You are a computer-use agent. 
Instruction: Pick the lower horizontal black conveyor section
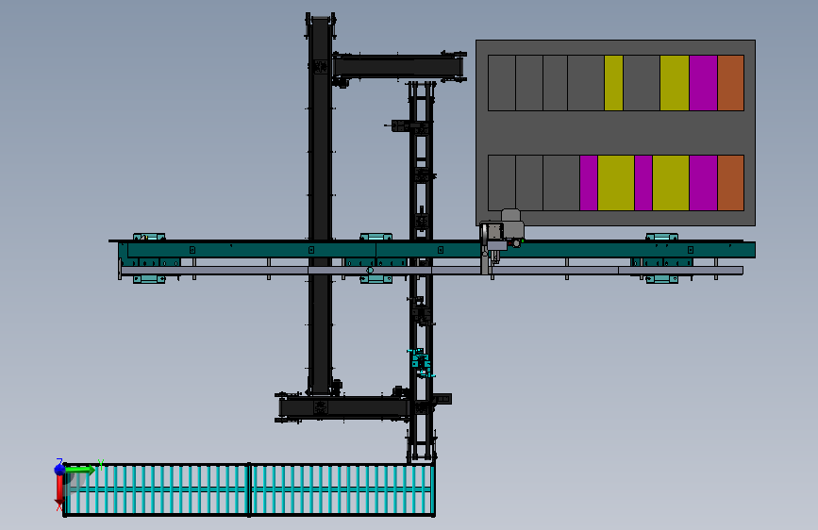point(343,407)
